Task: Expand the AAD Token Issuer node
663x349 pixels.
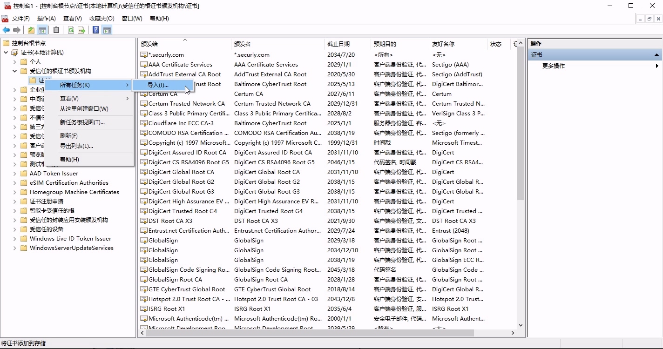Action: click(x=14, y=173)
